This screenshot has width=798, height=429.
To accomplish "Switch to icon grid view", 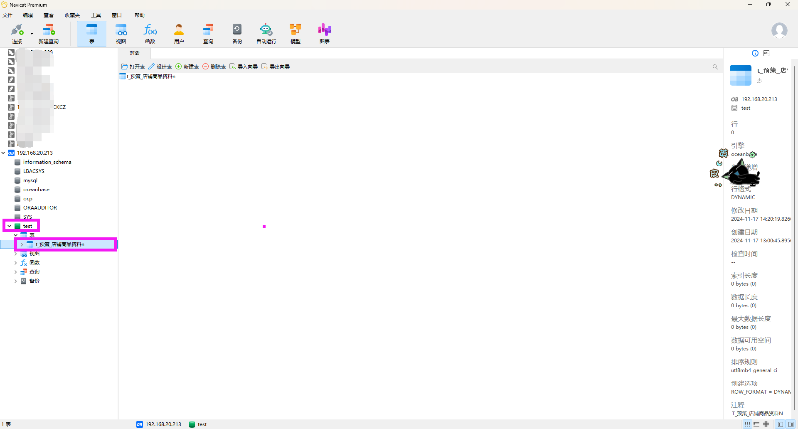I will click(748, 424).
